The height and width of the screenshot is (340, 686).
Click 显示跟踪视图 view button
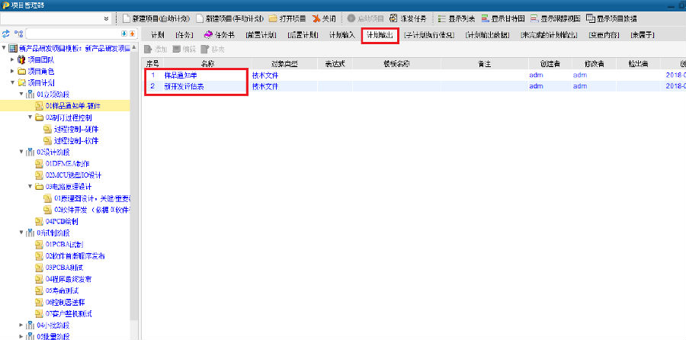[x=556, y=19]
